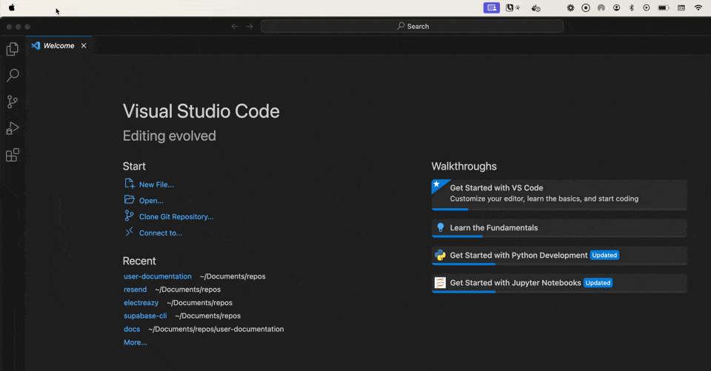Click the sun gear icon in the menu bar
Image resolution: width=711 pixels, height=371 pixels.
pyautogui.click(x=570, y=7)
